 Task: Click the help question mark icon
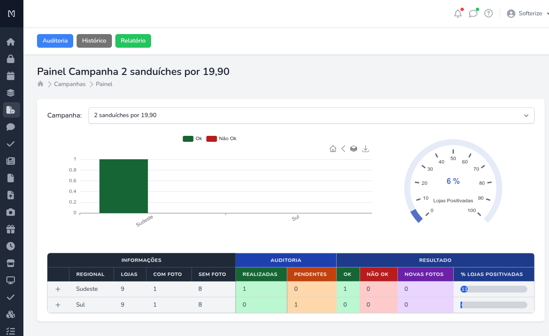[488, 13]
